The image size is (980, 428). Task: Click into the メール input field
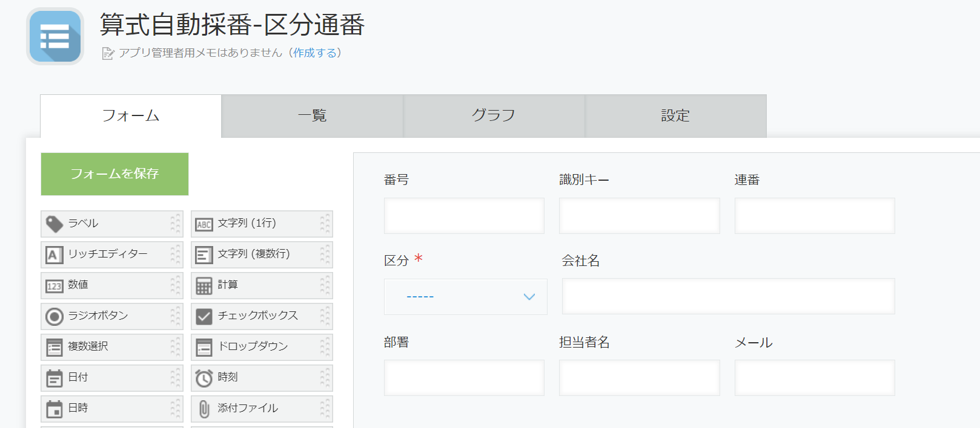815,378
